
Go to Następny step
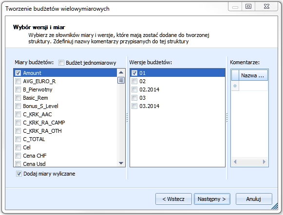(x=212, y=199)
